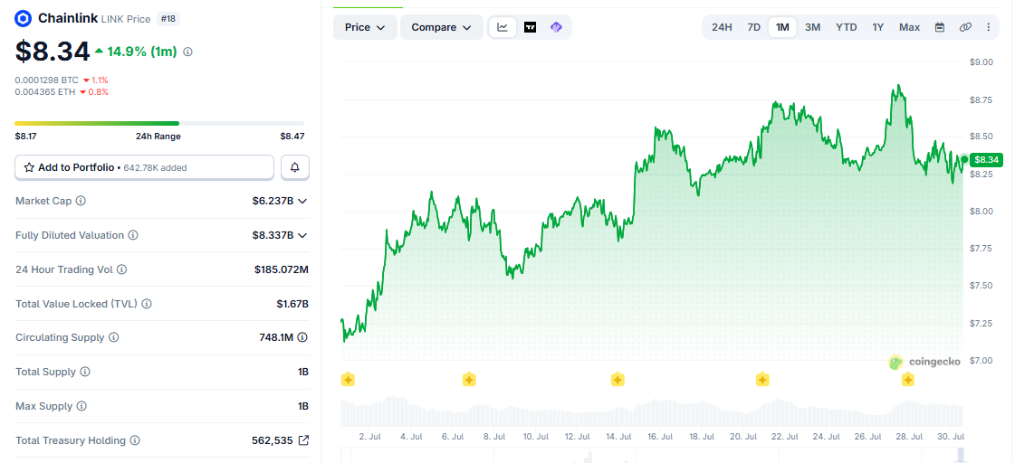Image resolution: width=1015 pixels, height=463 pixels.
Task: Click the Chainlink logo icon
Action: tap(24, 19)
